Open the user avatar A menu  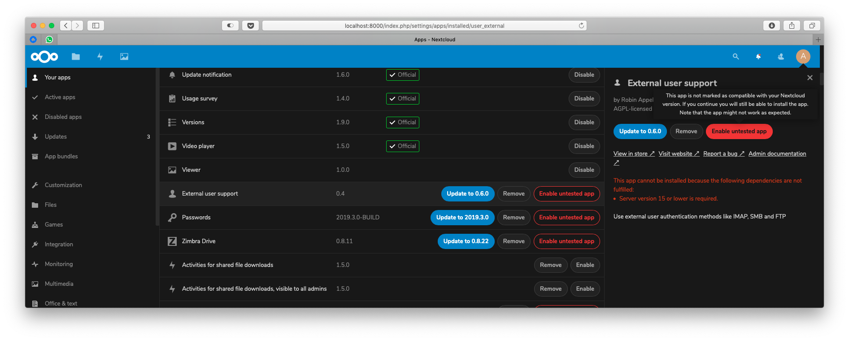803,57
